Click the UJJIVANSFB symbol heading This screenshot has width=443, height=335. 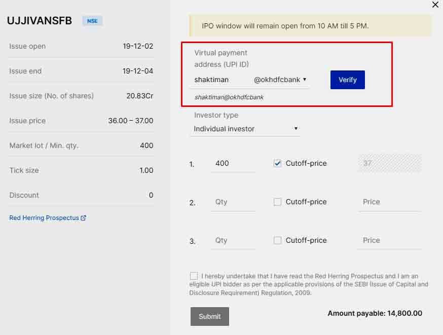(40, 21)
